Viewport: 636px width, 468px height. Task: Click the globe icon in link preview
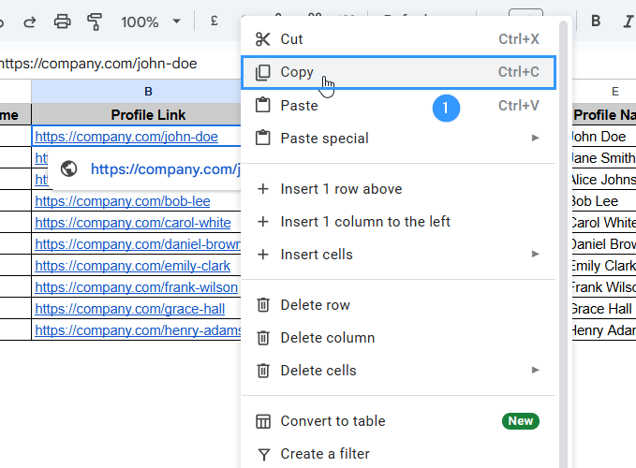(69, 168)
